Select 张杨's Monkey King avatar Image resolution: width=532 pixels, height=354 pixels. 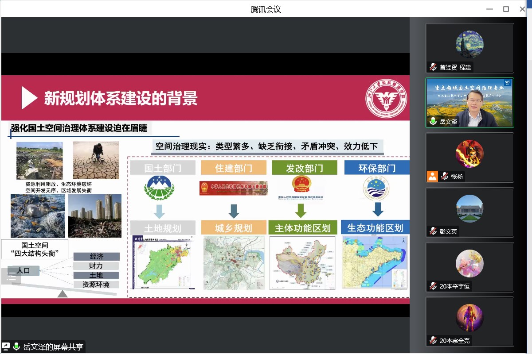469,154
